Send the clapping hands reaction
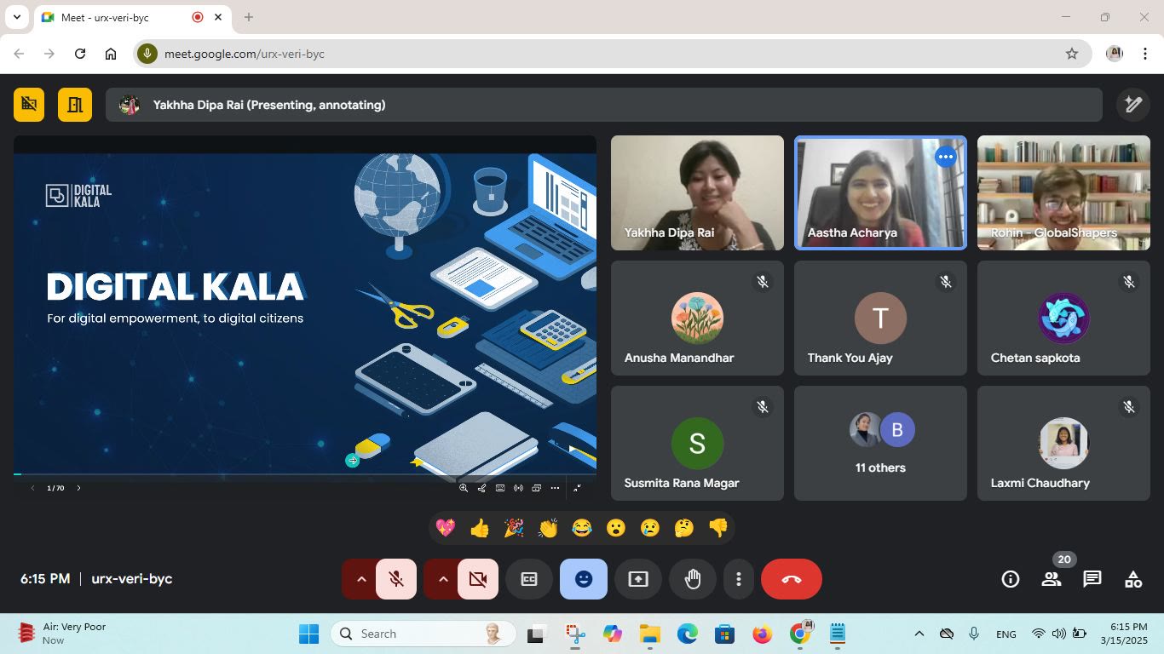Screen dimensions: 1164x654 (x=548, y=528)
